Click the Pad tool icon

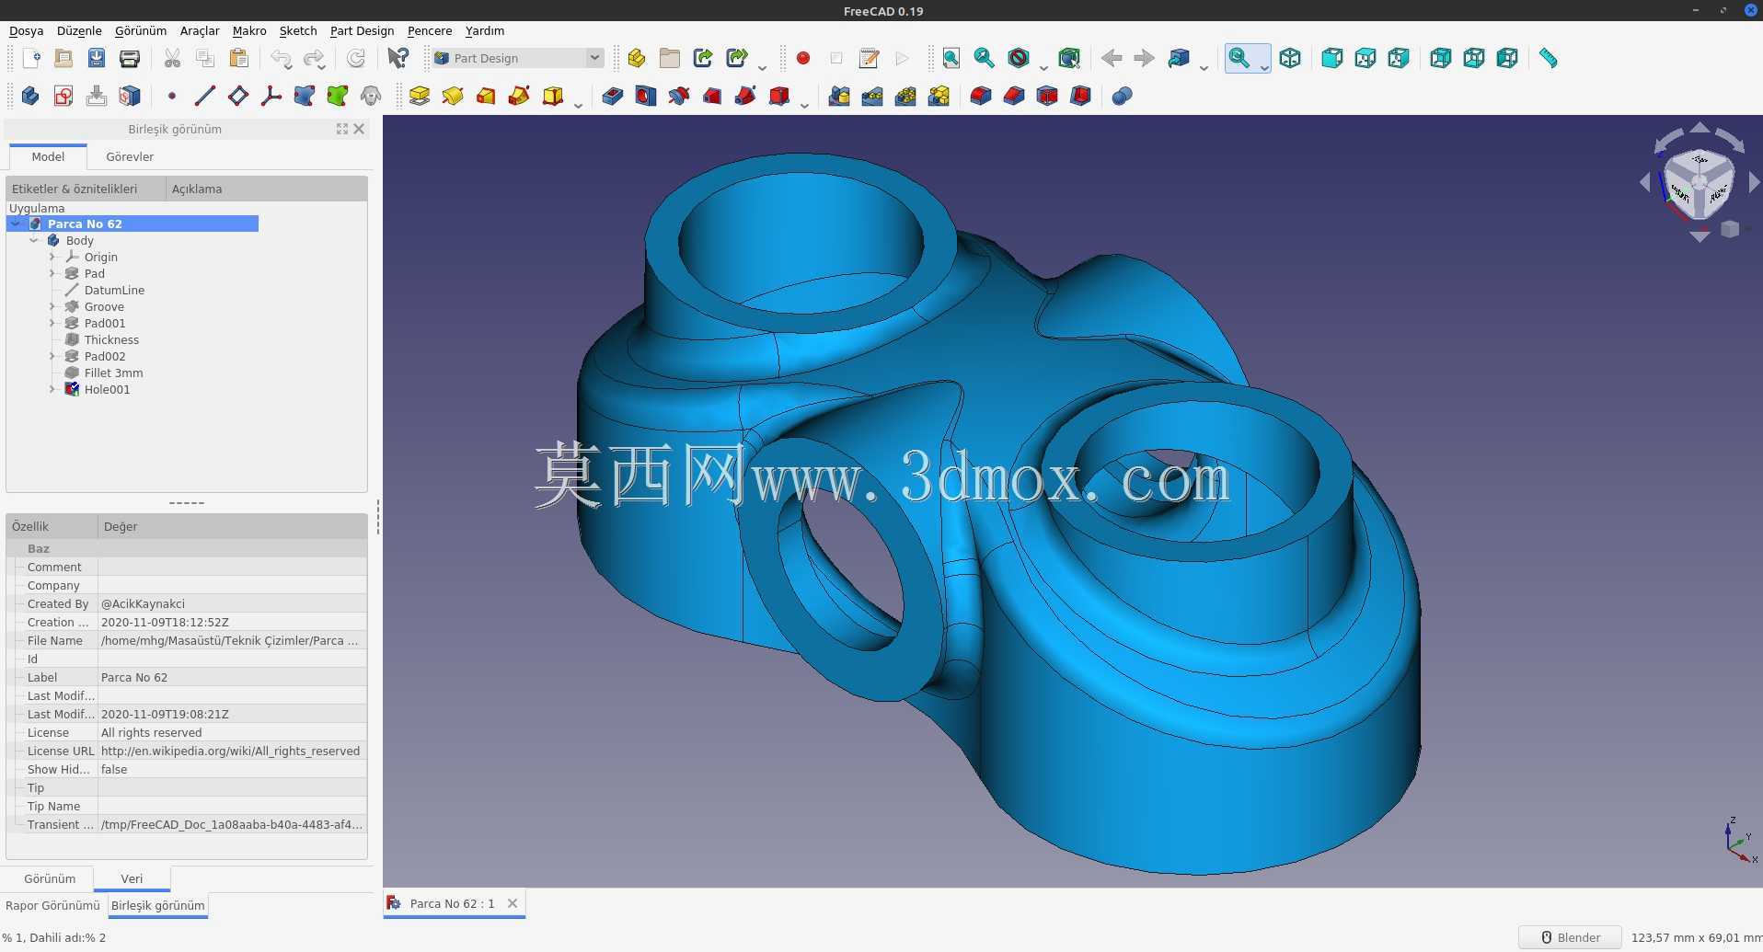[420, 96]
